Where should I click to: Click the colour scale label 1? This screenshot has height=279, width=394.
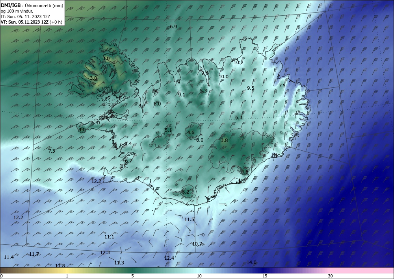coord(67,276)
